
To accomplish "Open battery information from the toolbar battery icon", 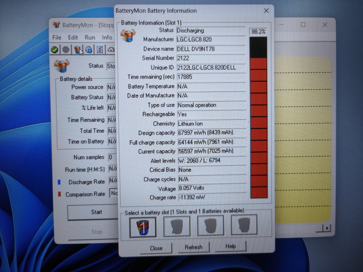I will click(x=77, y=50).
